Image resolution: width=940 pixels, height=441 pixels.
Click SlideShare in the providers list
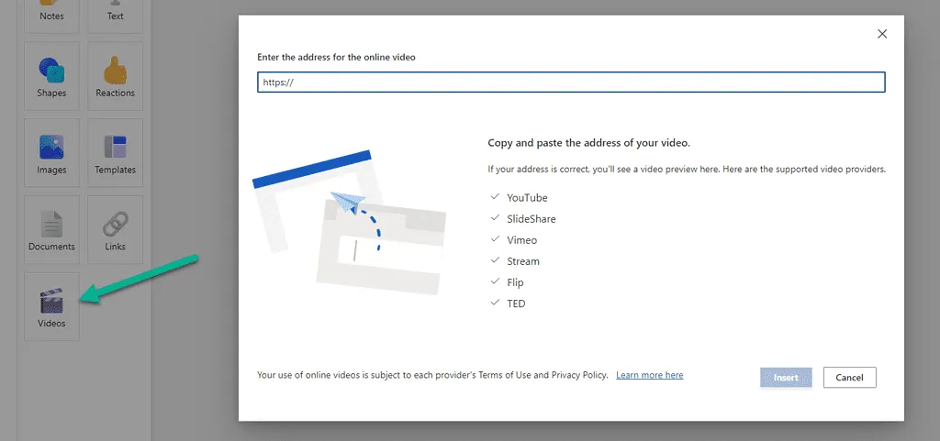(531, 219)
